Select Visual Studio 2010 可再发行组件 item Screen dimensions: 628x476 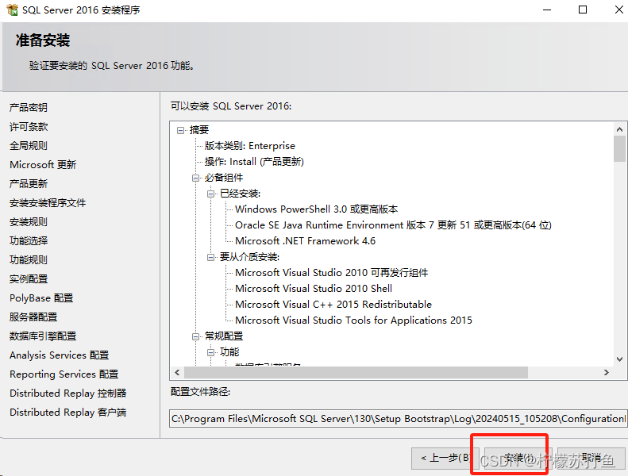[x=332, y=273]
